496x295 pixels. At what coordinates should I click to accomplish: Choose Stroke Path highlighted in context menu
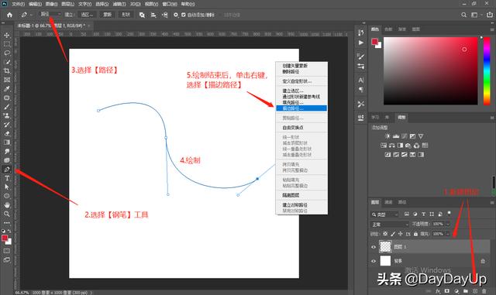(301, 108)
